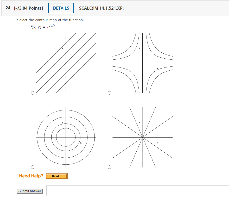Click the SCALC9M 14.1.521.XP problem code

[101, 8]
